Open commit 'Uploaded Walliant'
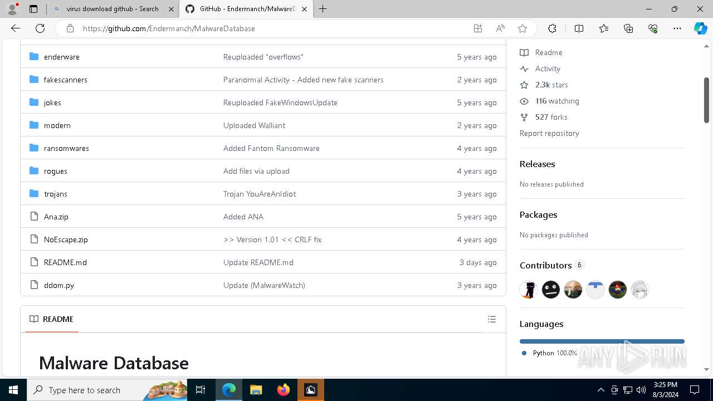The height and width of the screenshot is (401, 713). point(254,125)
